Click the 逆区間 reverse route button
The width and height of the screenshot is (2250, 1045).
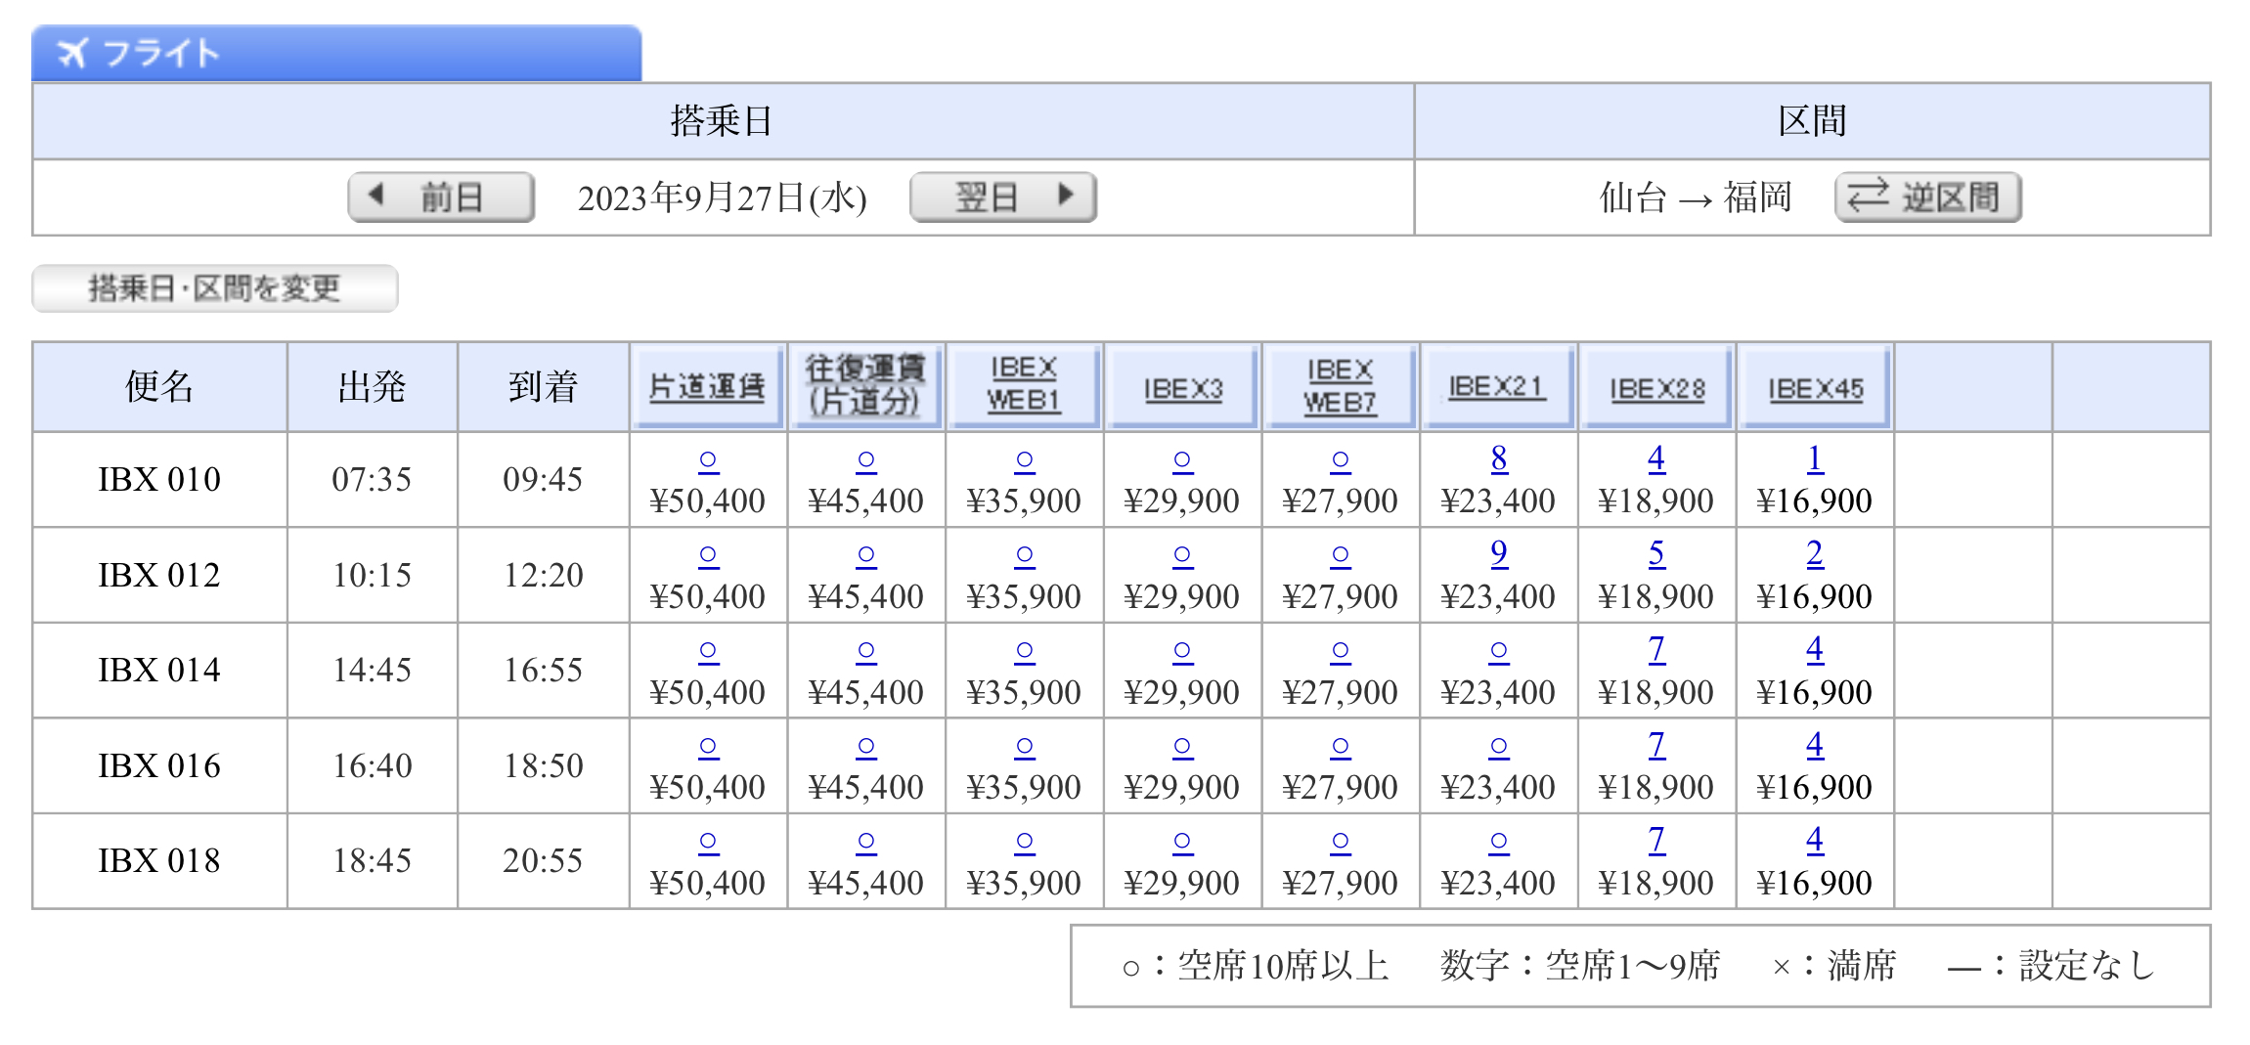point(1927,197)
